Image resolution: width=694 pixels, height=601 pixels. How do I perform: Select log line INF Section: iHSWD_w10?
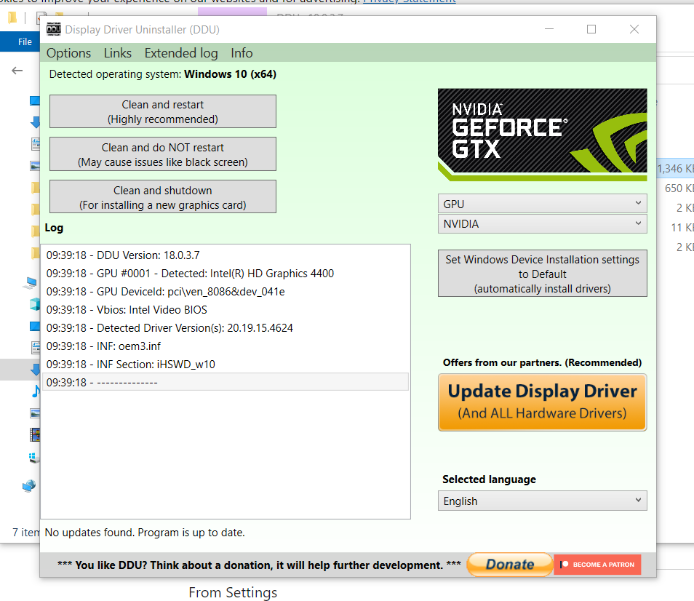pos(226,365)
